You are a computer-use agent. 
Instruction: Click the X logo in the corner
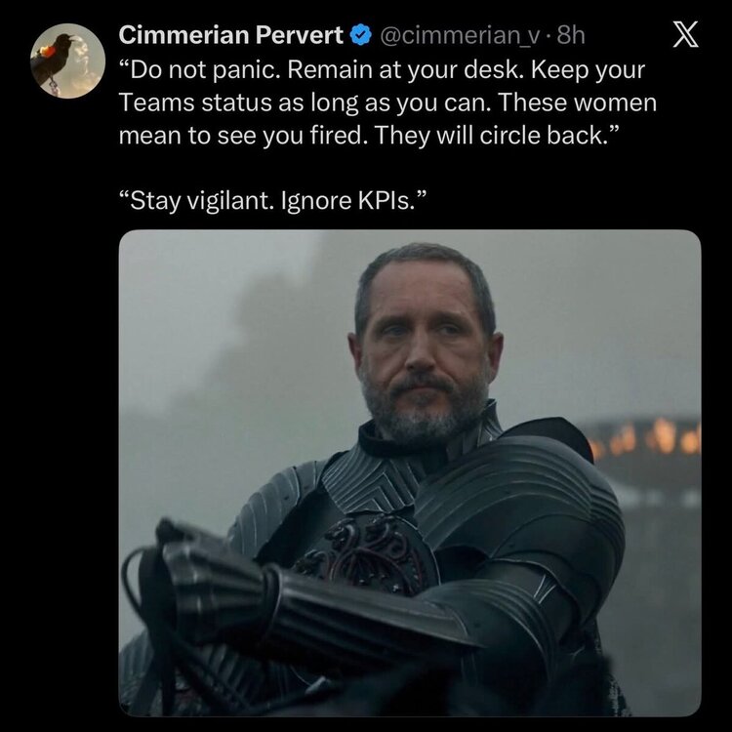click(685, 34)
